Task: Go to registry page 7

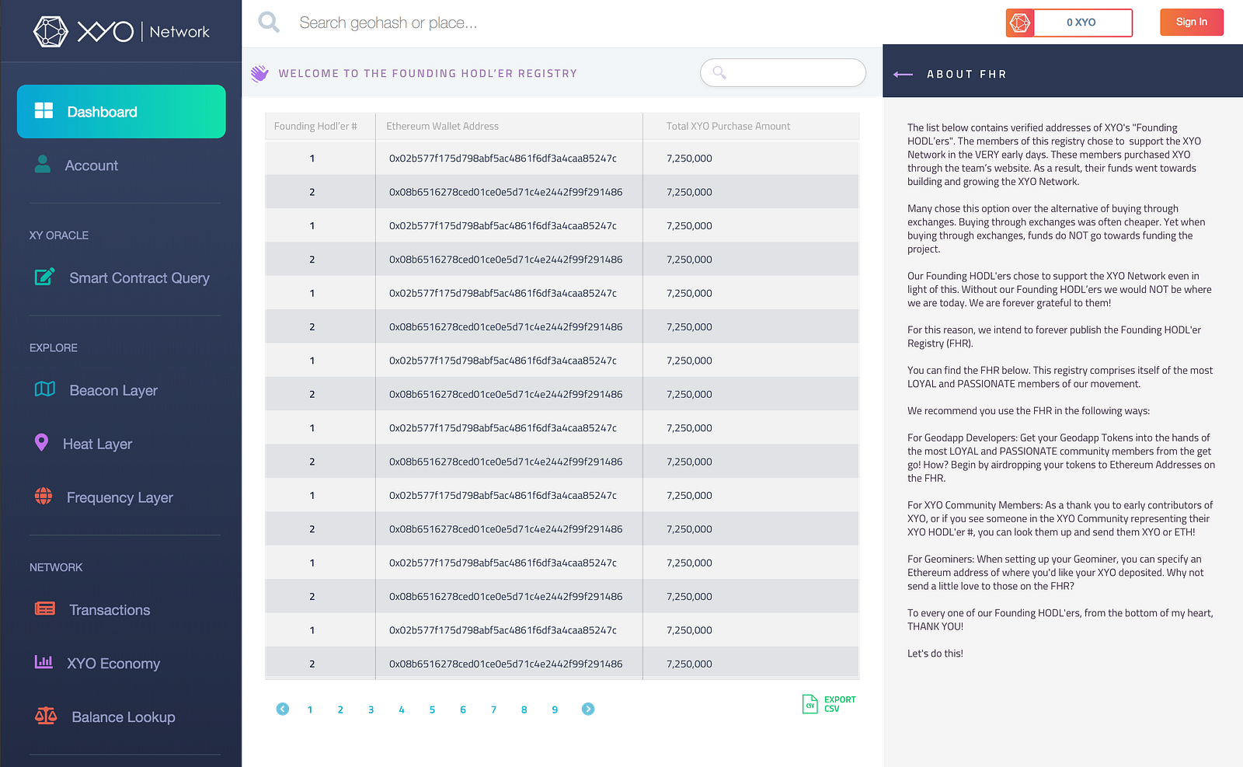Action: point(493,709)
